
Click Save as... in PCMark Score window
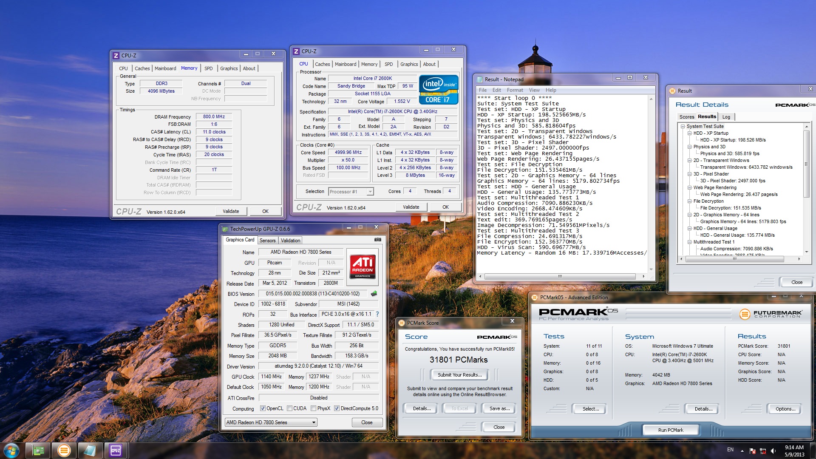[499, 408]
